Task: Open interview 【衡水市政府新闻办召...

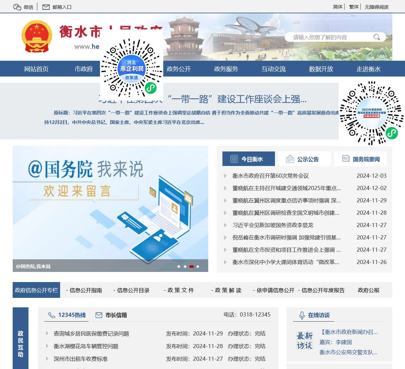Action: (x=349, y=332)
